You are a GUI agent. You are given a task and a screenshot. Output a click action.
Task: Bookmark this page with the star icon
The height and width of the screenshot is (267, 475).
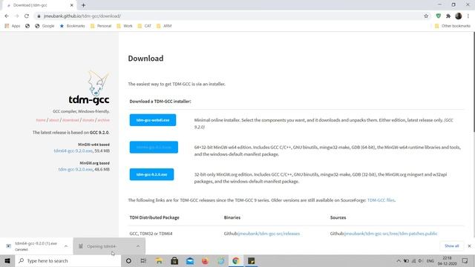(x=426, y=16)
